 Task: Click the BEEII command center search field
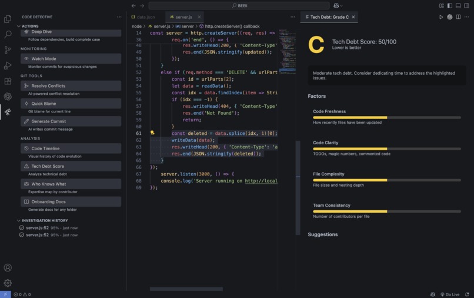pyautogui.click(x=239, y=5)
